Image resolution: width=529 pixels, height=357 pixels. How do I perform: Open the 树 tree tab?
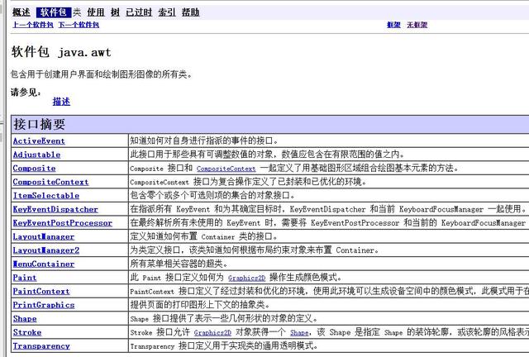click(115, 12)
